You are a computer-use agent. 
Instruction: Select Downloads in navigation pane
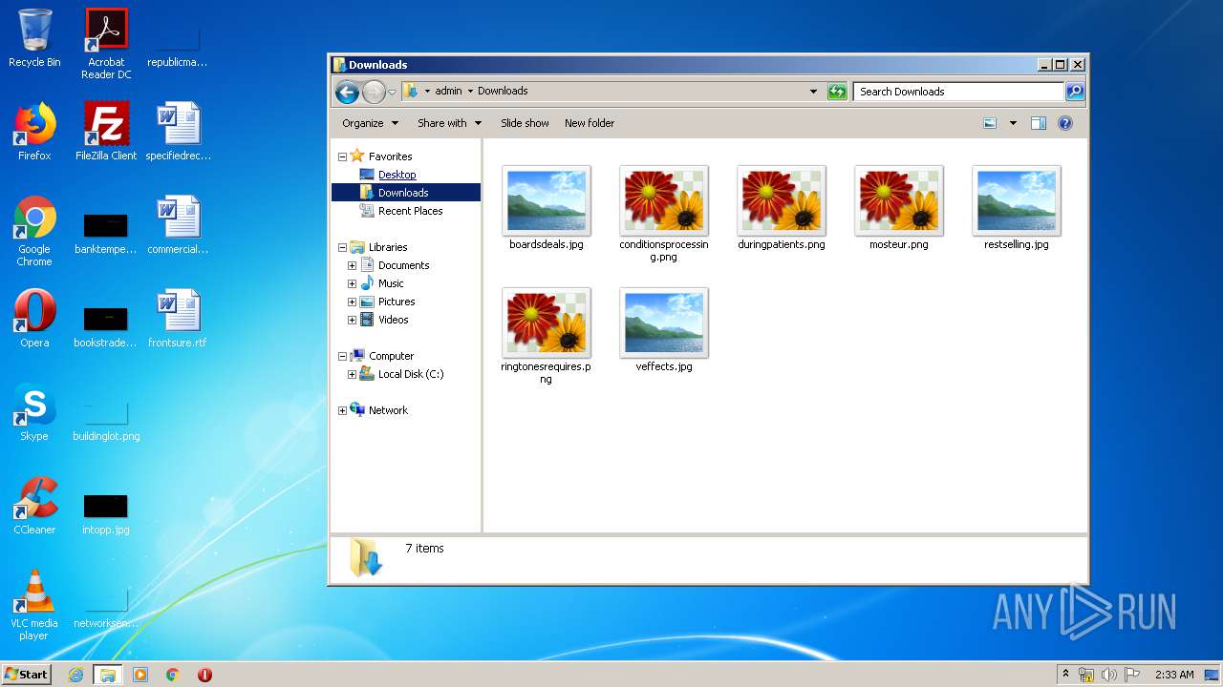pos(405,193)
